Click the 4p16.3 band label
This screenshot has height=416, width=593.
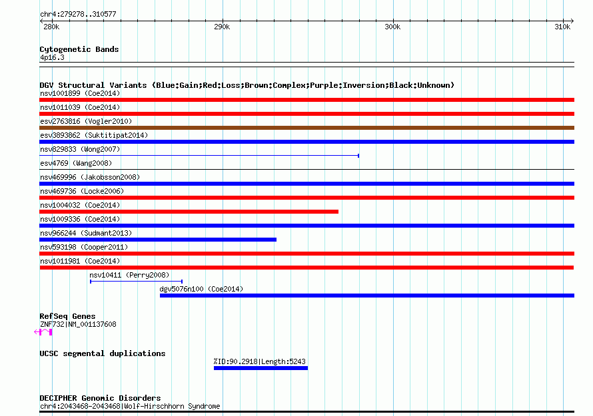(52, 57)
